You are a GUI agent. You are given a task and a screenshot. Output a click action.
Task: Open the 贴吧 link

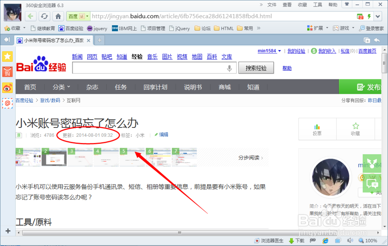coord(107,57)
